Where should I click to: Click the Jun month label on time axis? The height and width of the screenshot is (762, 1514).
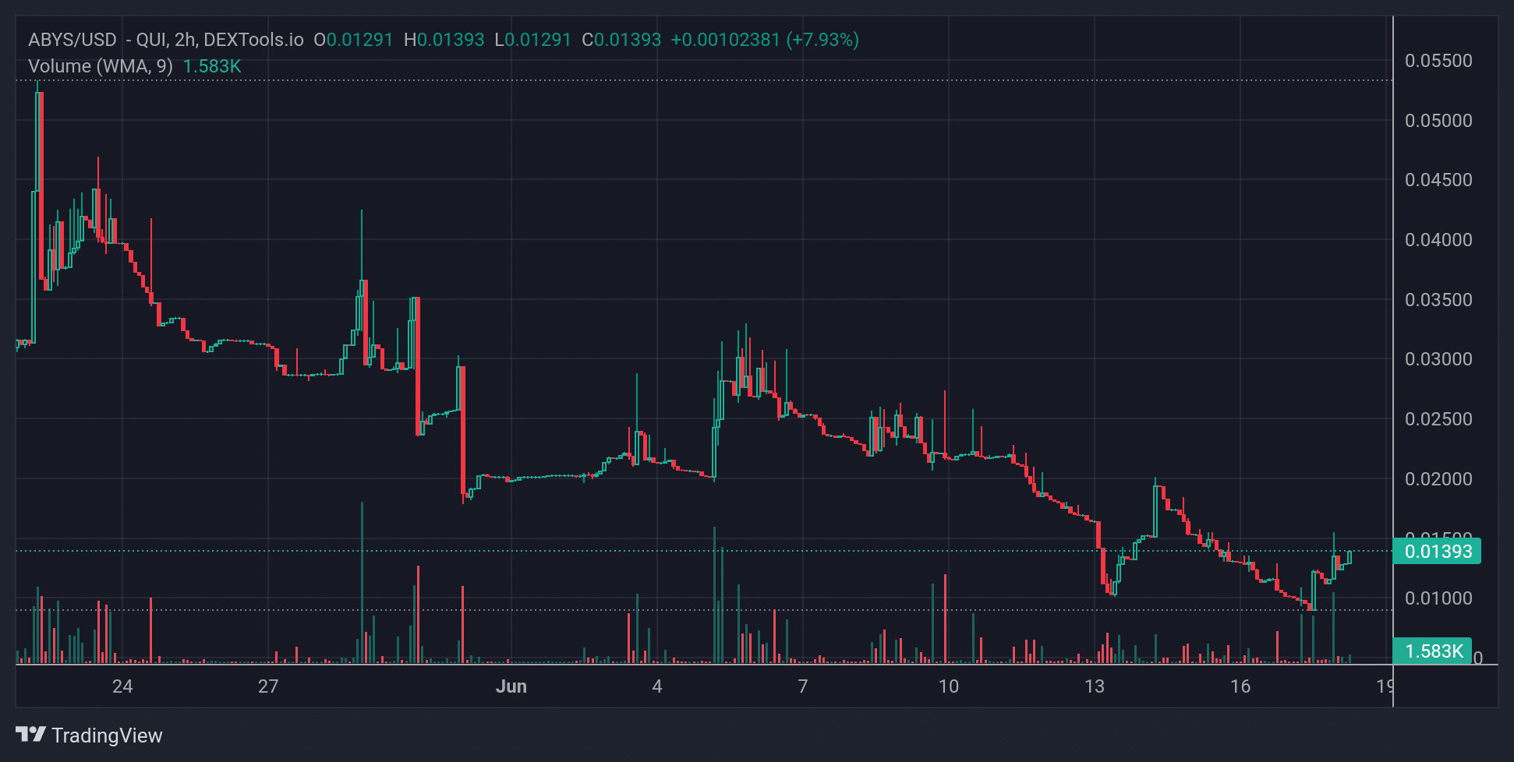pos(511,686)
